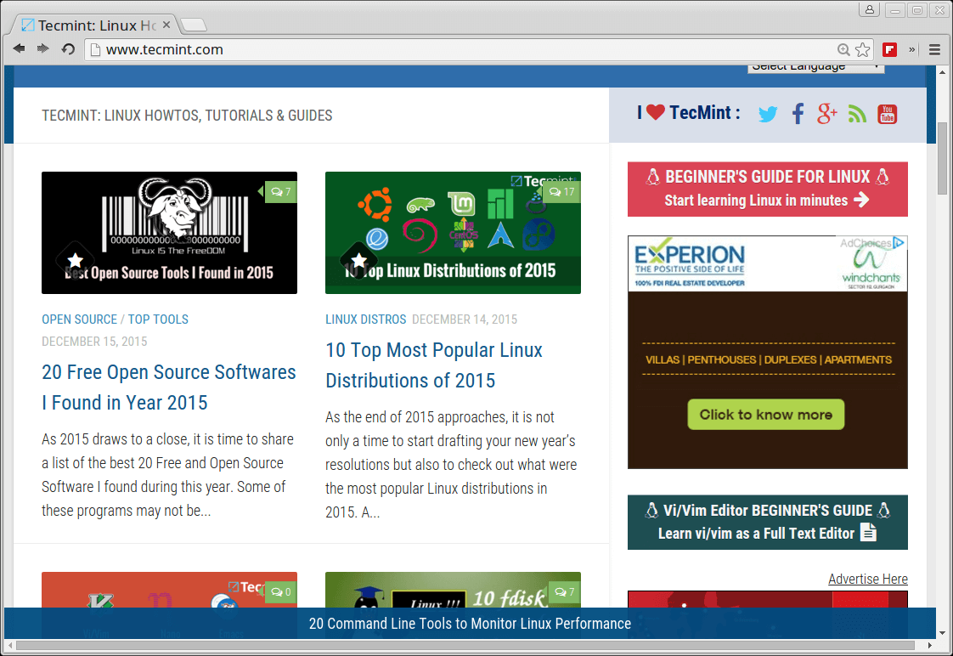Open the OPEN SOURCE category link
The width and height of the screenshot is (953, 656).
coord(80,320)
